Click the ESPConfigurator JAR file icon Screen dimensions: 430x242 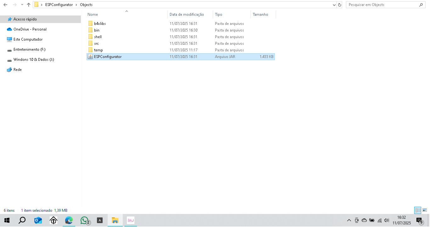pyautogui.click(x=90, y=57)
